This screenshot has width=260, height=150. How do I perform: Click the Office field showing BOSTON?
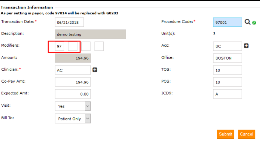[227, 58]
